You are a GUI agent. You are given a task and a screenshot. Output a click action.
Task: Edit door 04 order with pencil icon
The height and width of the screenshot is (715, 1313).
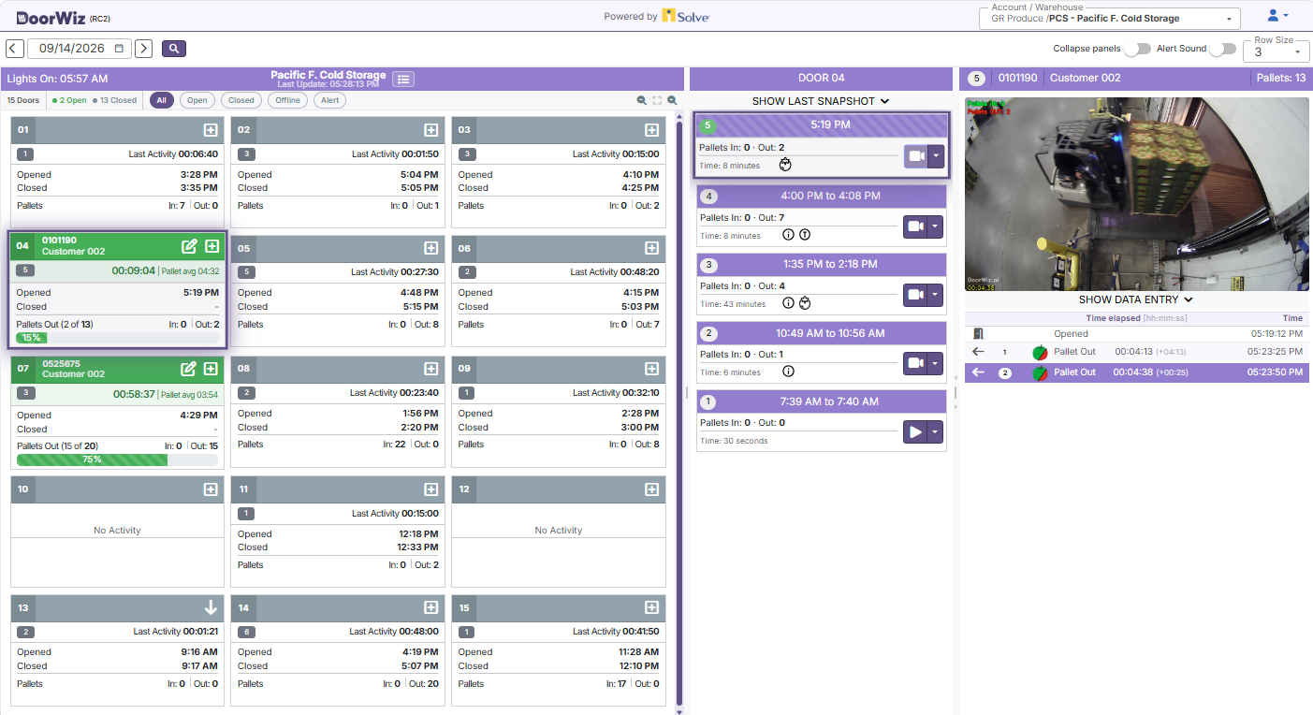189,246
